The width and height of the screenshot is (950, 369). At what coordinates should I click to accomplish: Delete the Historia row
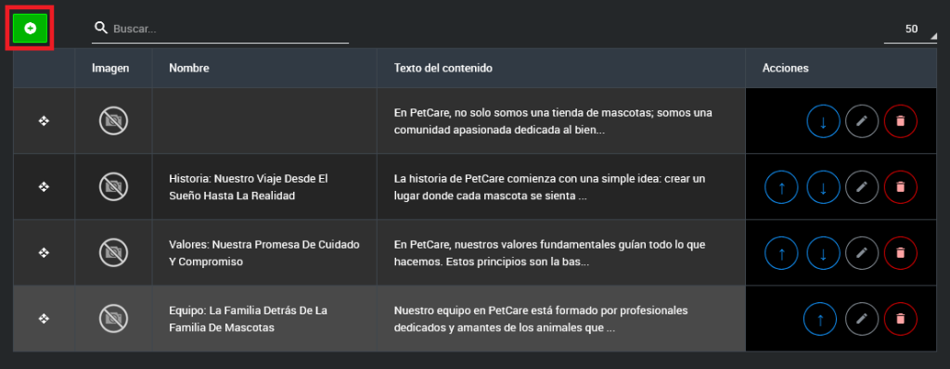pyautogui.click(x=900, y=187)
